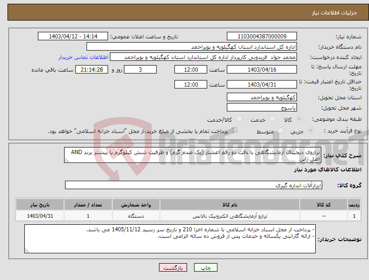Click delivery province field کهگیلویه و بویراحمد
This screenshot has height=280, width=369.
pos(262,97)
